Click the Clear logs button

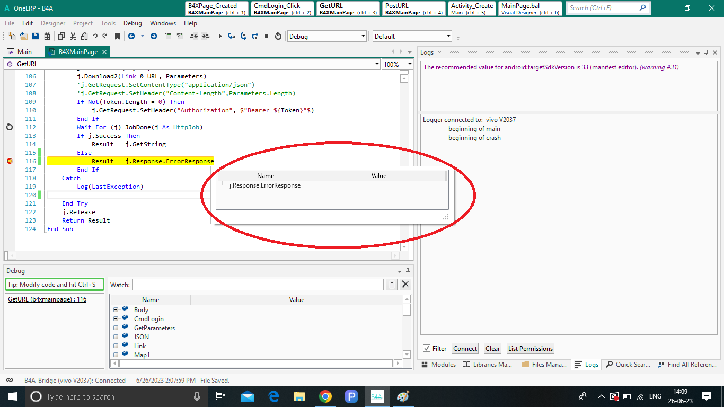click(x=492, y=348)
